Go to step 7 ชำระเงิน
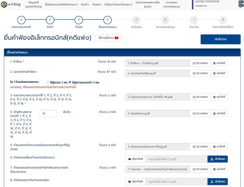 [194, 20]
